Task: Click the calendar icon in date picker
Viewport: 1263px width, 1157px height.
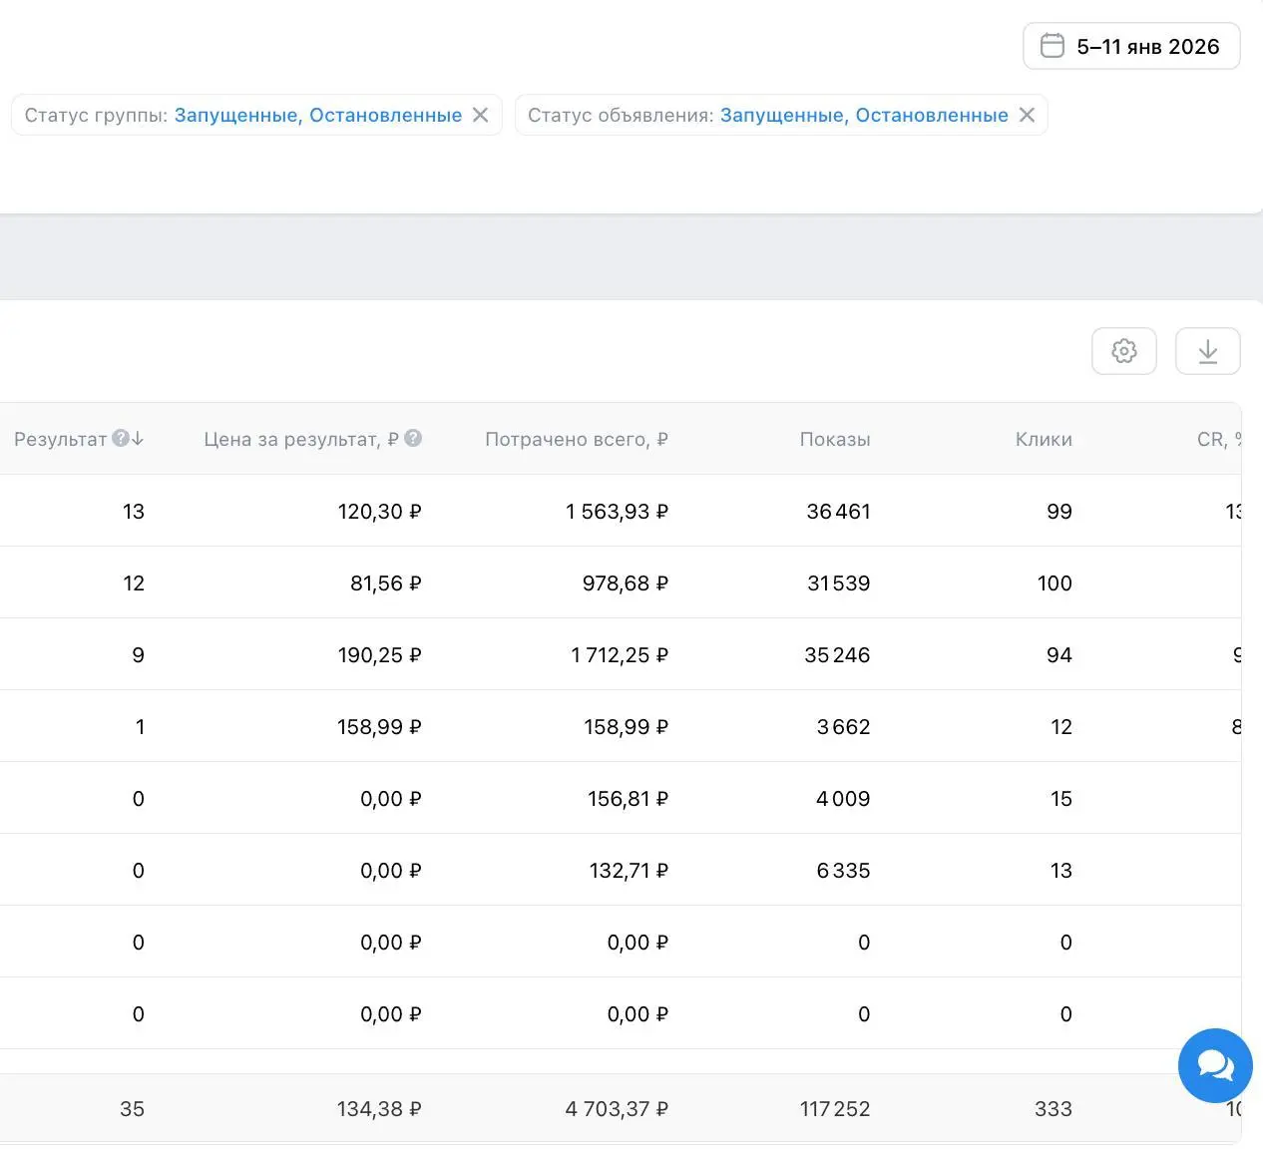Action: coord(1052,46)
